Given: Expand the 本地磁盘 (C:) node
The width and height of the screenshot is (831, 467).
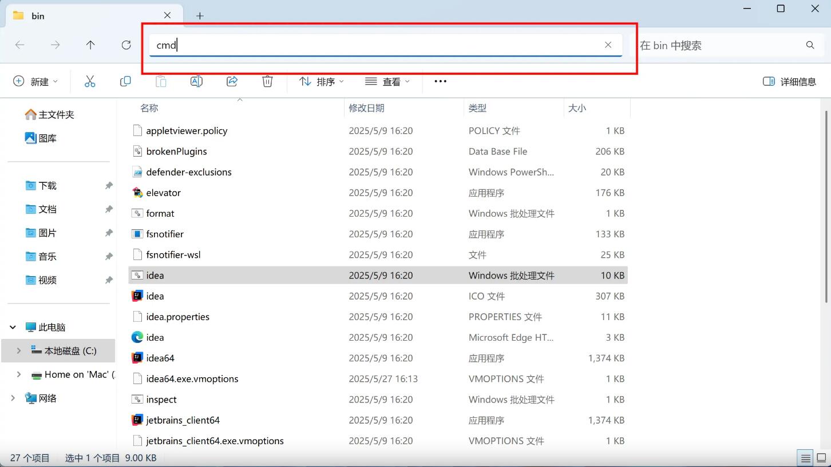Looking at the screenshot, I should click(x=18, y=351).
